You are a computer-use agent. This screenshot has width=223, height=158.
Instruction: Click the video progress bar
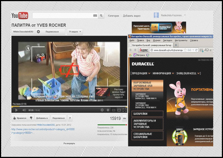click(x=69, y=106)
